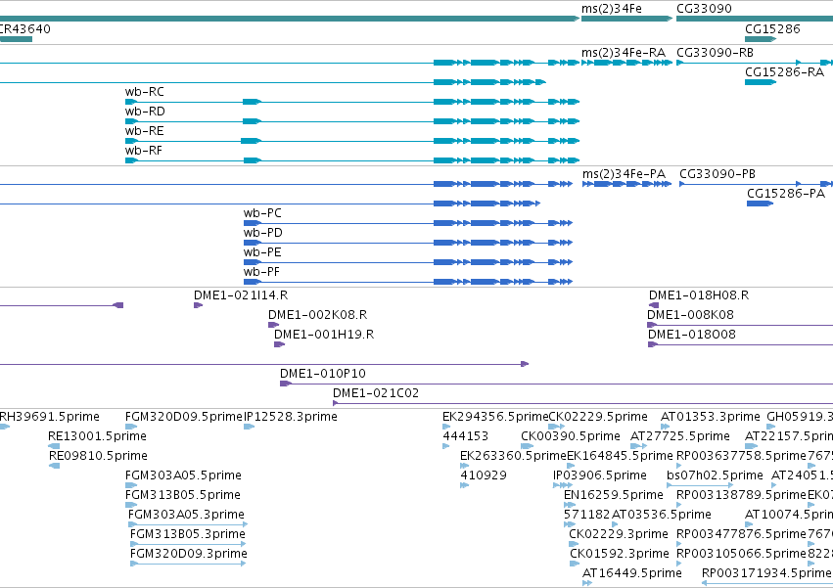This screenshot has width=833, height=588.
Task: Select clone DME1-010P10
Action: pos(323,374)
